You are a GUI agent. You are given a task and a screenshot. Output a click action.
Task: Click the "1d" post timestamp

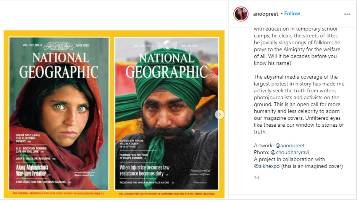click(256, 177)
